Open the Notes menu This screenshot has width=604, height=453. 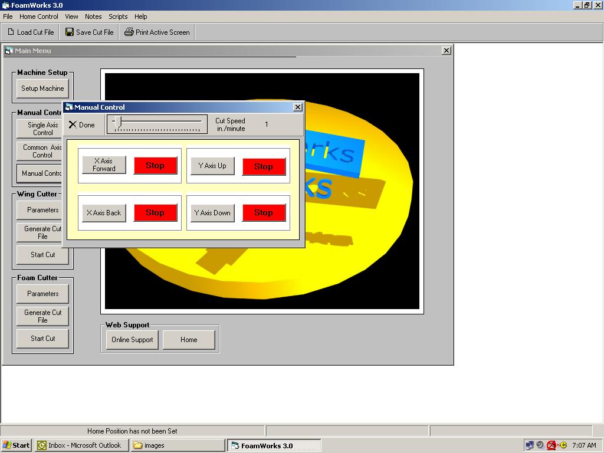pyautogui.click(x=93, y=17)
